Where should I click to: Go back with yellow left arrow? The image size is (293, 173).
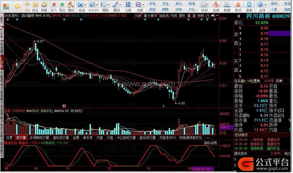[17, 6]
